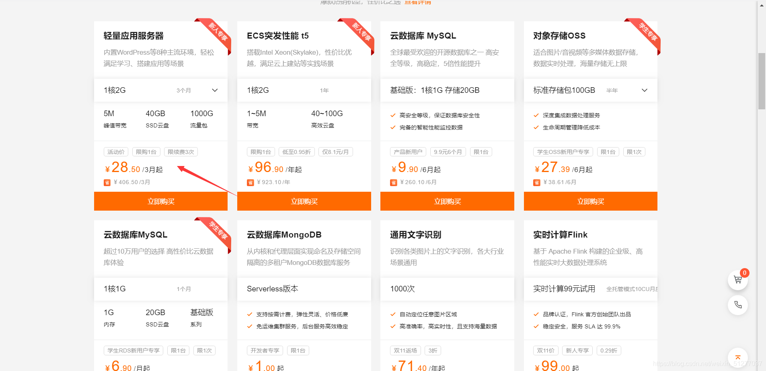
Task: Click the ¥28.50 /3月起 price
Action: coord(133,167)
